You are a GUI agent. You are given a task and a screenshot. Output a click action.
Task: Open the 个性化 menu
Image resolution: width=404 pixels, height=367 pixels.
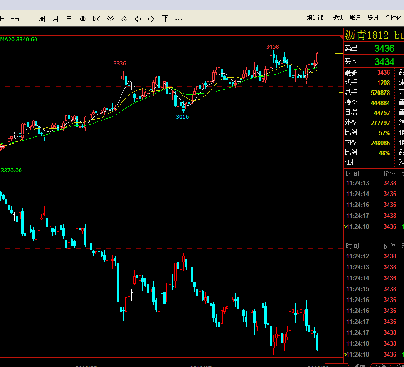click(x=393, y=18)
